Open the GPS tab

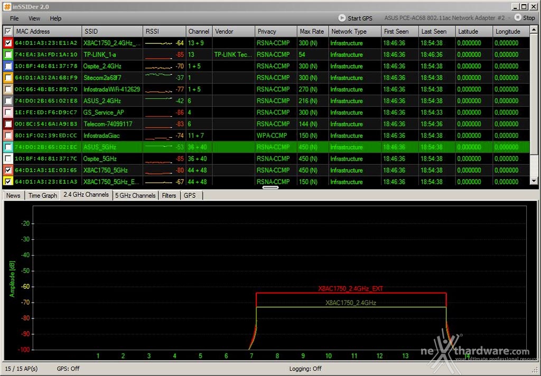click(x=190, y=195)
